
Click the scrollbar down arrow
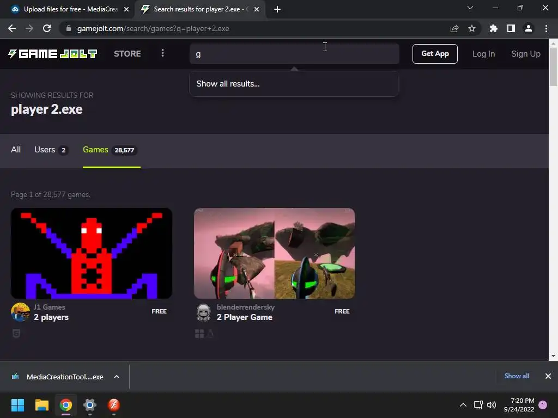553,356
